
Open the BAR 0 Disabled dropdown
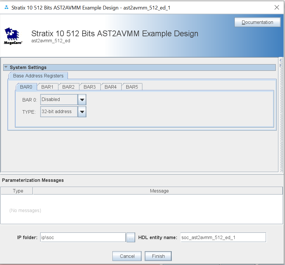82,100
